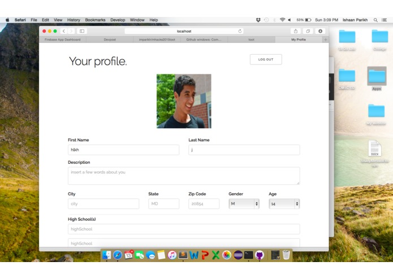Show all tabs overview in Safari
The height and width of the screenshot is (279, 393).
pos(308,31)
